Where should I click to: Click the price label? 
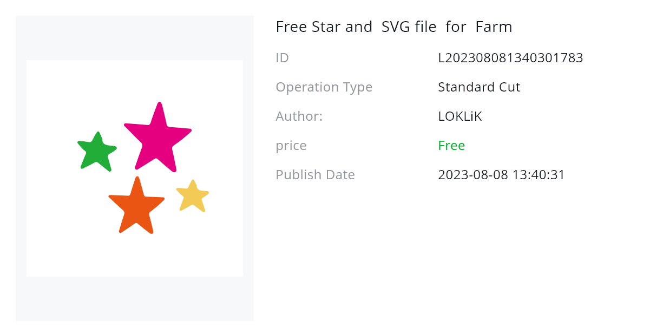pyautogui.click(x=291, y=146)
